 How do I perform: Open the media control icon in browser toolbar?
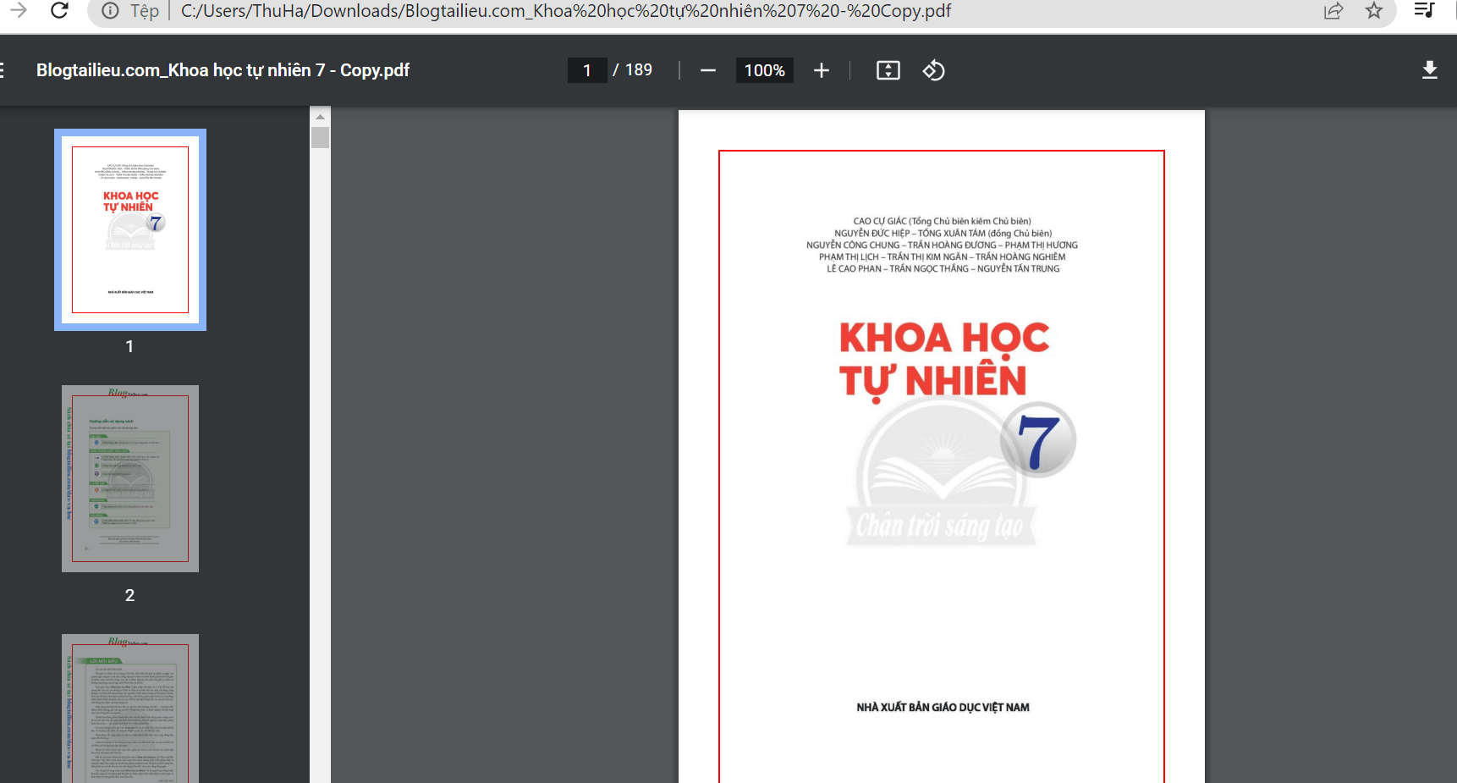(1425, 10)
